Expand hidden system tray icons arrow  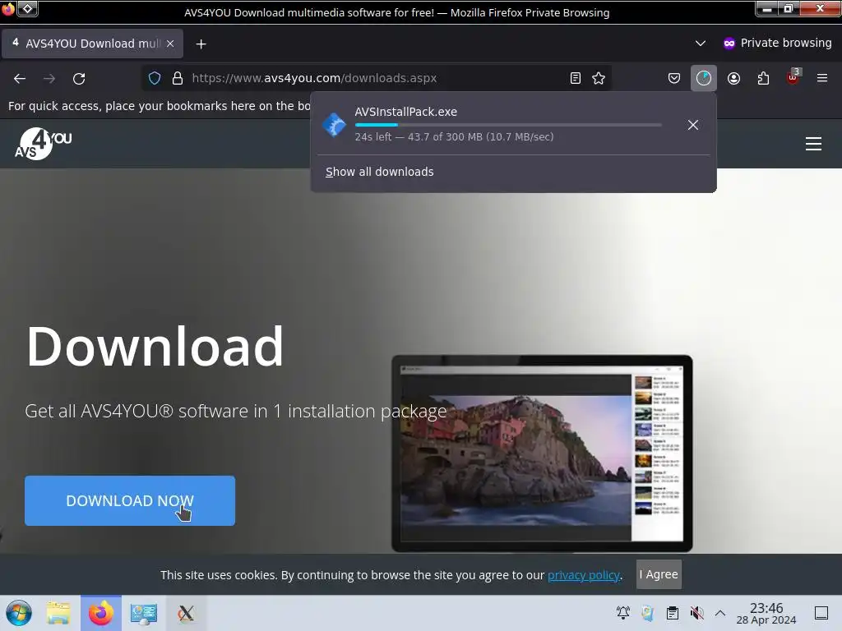click(720, 613)
